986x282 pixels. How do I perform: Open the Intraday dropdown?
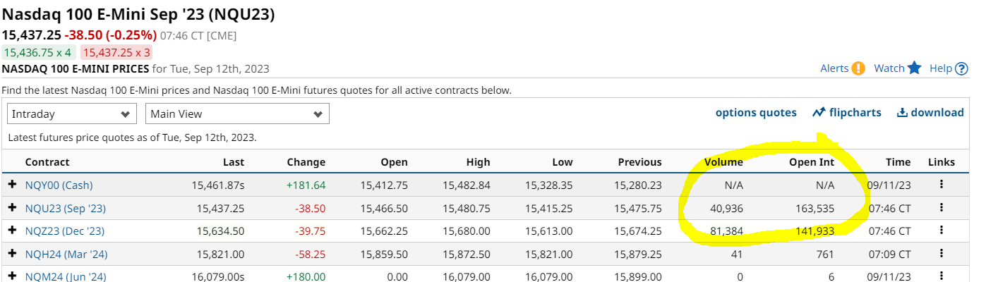pyautogui.click(x=71, y=114)
